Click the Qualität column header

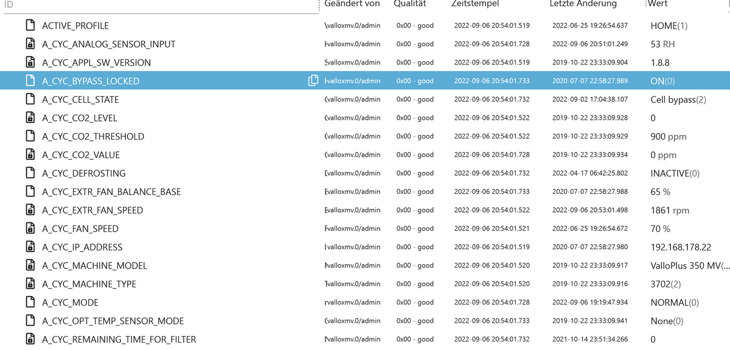[410, 4]
